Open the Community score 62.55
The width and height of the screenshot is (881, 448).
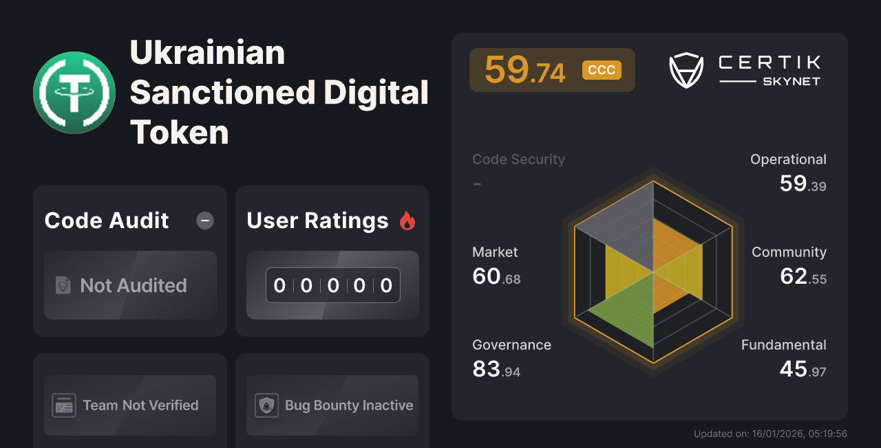(x=803, y=278)
